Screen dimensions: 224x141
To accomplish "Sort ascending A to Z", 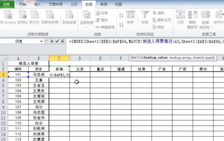I will (121, 15).
